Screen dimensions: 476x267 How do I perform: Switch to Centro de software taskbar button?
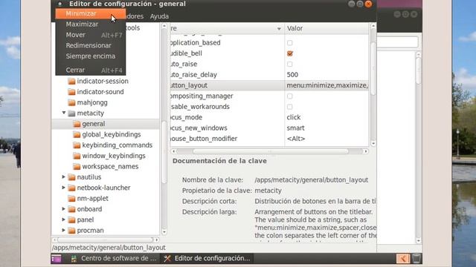(114, 259)
